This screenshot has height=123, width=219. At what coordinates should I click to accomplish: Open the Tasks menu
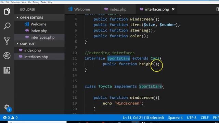pos(43,2)
